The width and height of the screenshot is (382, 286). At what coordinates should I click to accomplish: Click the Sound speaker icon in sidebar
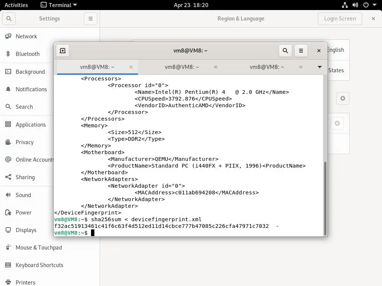tap(8, 195)
